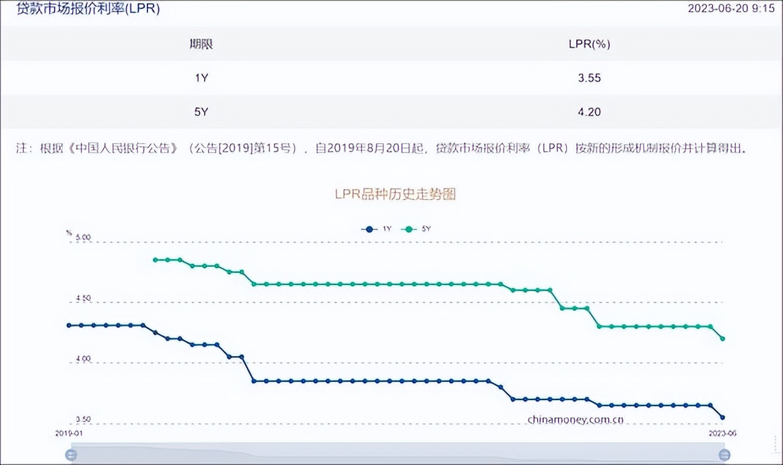
Task: Expand the 5Y row in the LPR table
Action: point(202,112)
